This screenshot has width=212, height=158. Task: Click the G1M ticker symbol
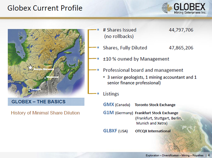(109, 112)
